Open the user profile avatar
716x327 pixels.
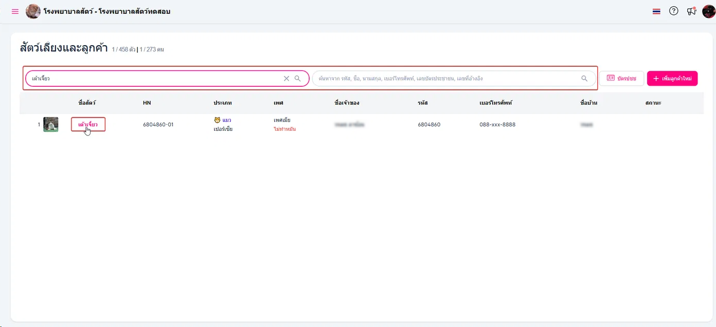(709, 11)
